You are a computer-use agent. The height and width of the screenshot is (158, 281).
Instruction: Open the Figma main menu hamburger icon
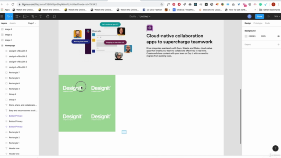(2, 17)
